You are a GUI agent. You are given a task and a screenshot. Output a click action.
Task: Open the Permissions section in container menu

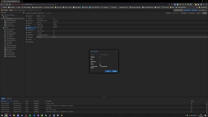[x=31, y=42]
